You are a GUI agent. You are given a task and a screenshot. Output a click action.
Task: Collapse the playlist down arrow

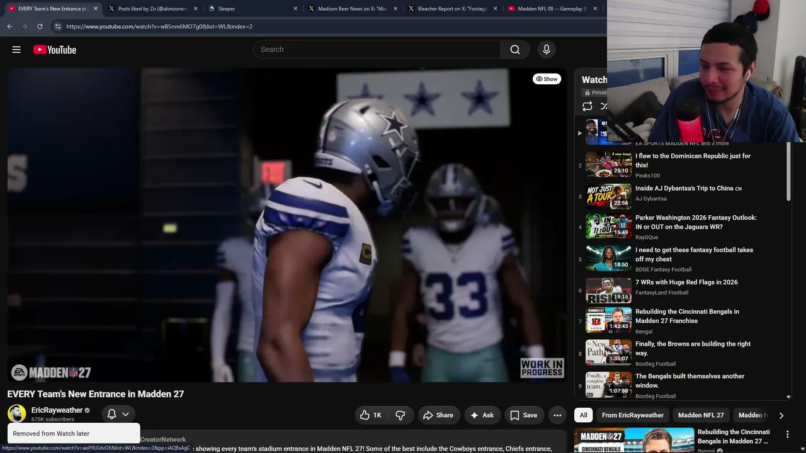[788, 397]
